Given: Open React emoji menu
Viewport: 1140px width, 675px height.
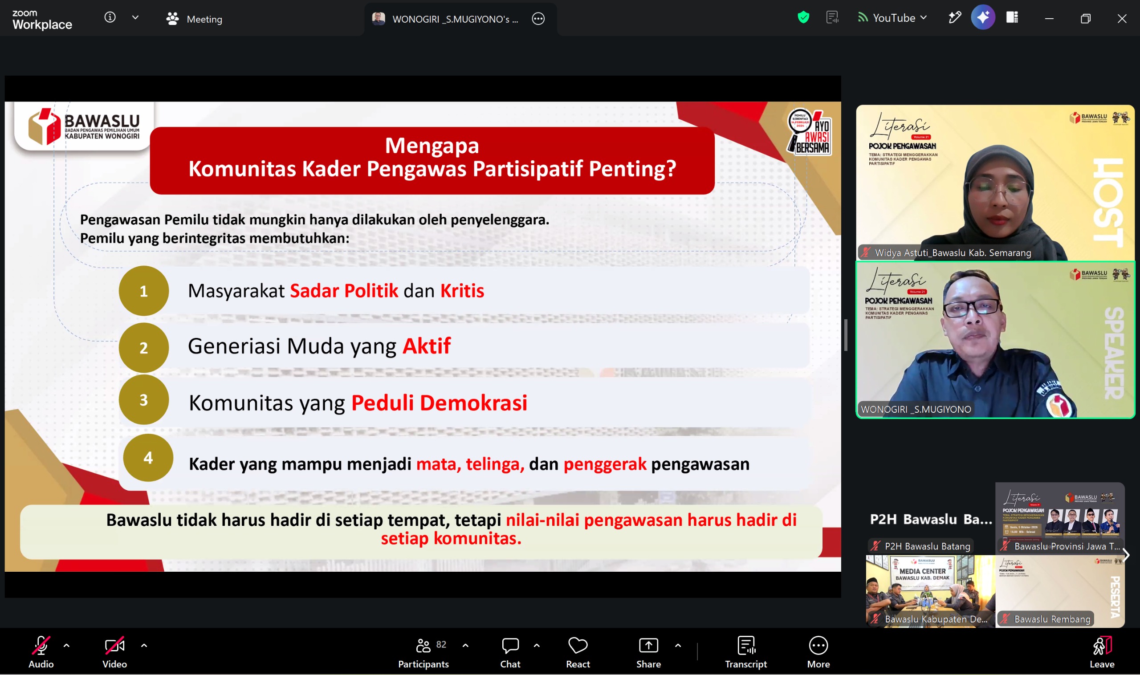Looking at the screenshot, I should point(578,652).
